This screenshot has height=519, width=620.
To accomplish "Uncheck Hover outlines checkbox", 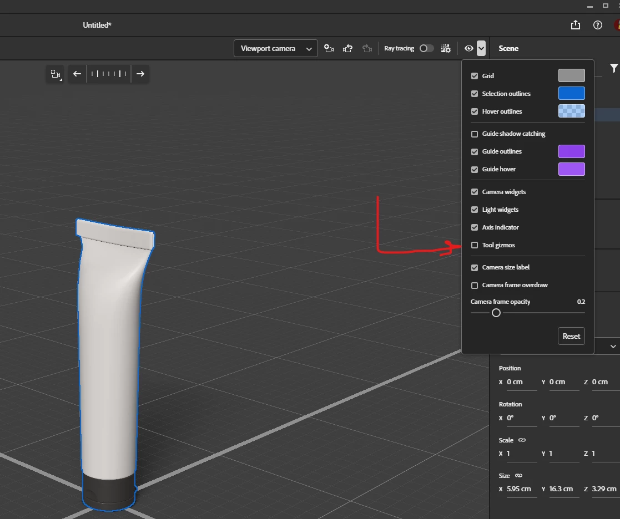I will [475, 111].
